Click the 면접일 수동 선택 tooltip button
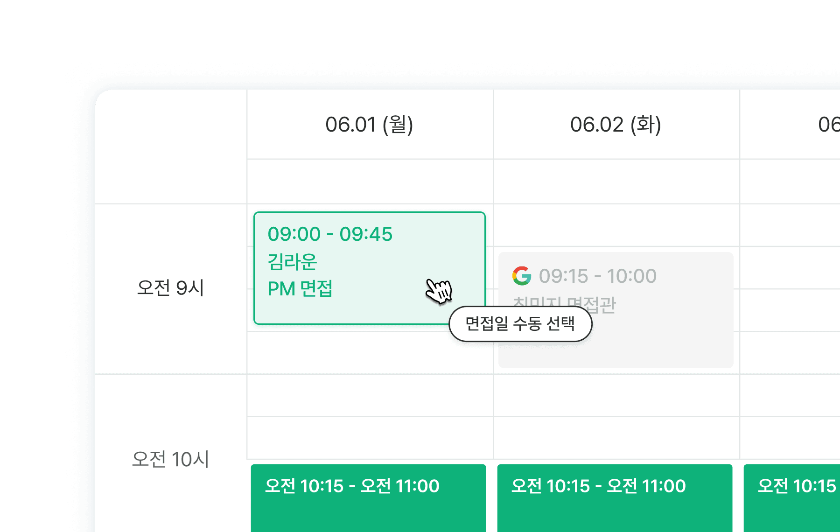This screenshot has width=840, height=532. click(x=521, y=323)
